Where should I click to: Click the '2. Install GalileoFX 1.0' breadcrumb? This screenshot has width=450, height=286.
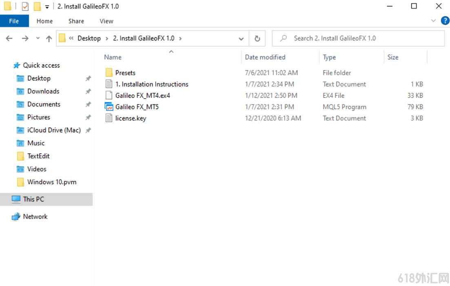(x=144, y=38)
